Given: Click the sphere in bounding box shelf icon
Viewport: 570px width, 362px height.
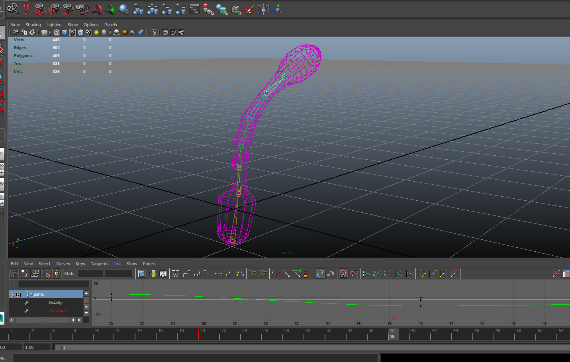Looking at the screenshot, I should 264,9.
